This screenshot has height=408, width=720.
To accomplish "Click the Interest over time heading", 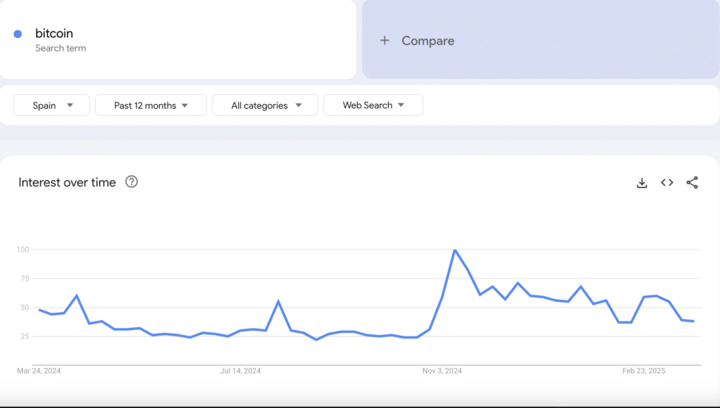I will [67, 183].
